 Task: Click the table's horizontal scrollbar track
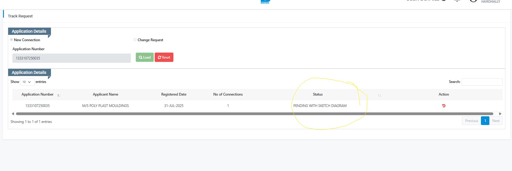coord(254,114)
